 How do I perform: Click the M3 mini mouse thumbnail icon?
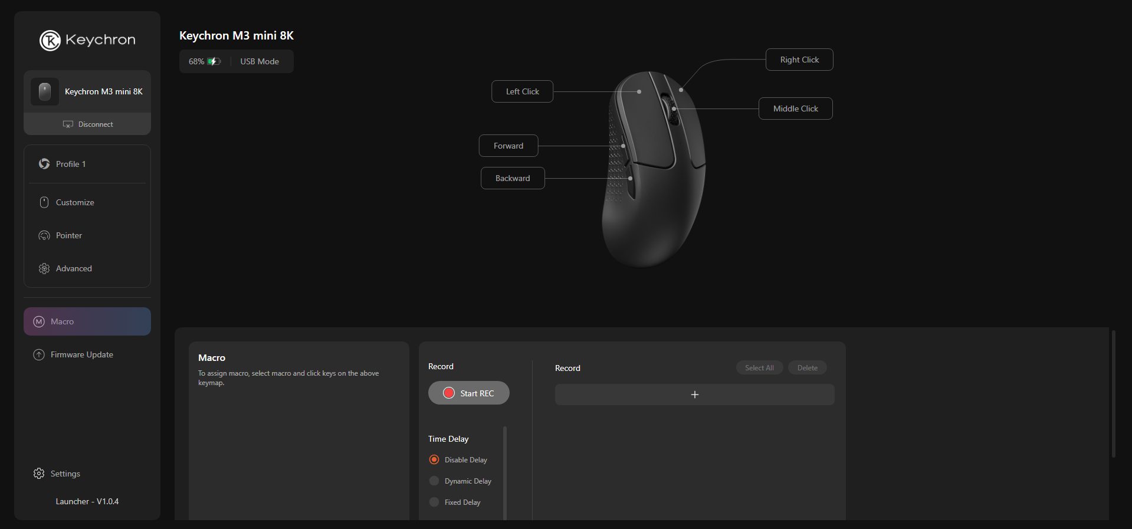(45, 92)
